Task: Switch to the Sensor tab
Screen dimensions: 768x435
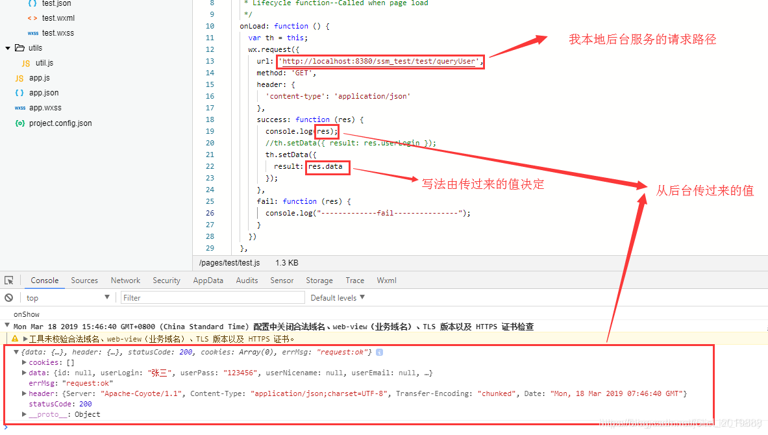Action: [282, 280]
